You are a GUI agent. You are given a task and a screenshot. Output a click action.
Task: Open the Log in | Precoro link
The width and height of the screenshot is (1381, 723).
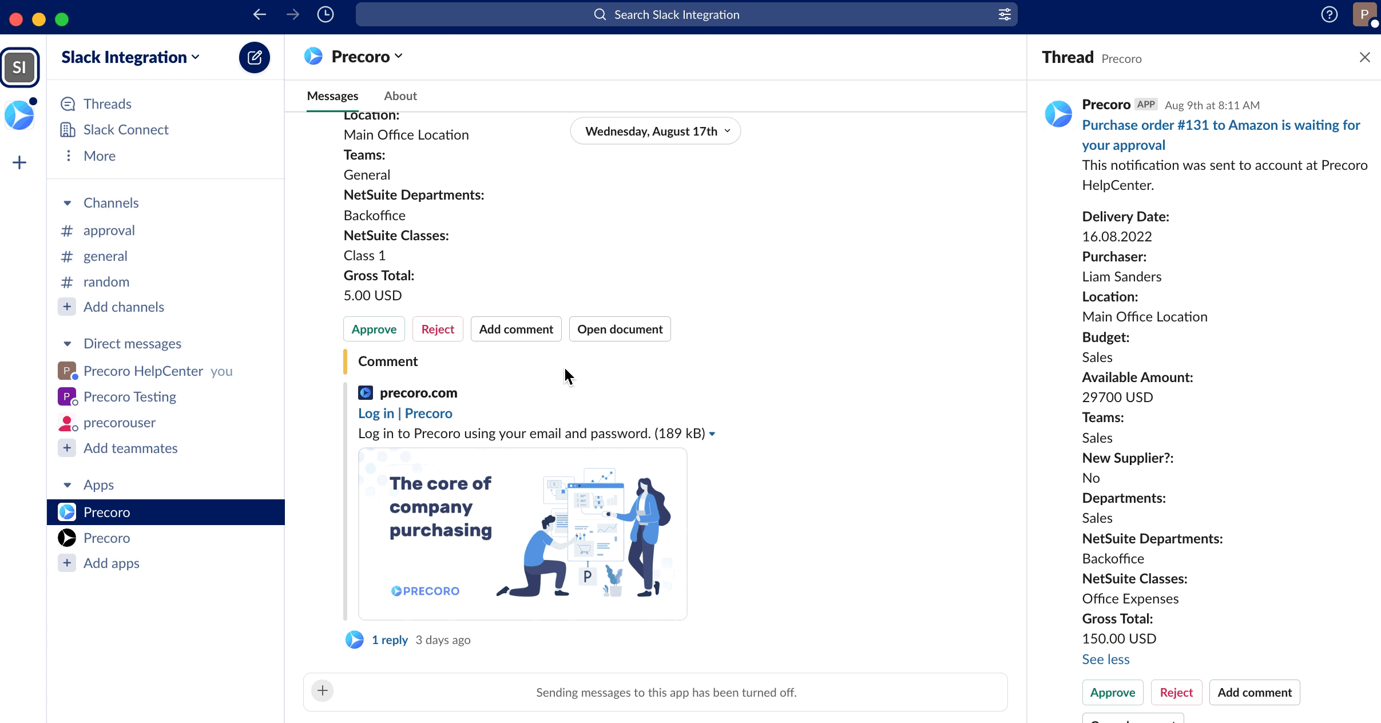click(x=405, y=414)
